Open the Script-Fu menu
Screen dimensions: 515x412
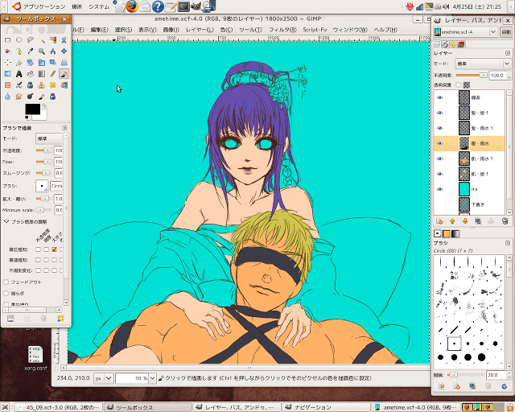[x=315, y=30]
